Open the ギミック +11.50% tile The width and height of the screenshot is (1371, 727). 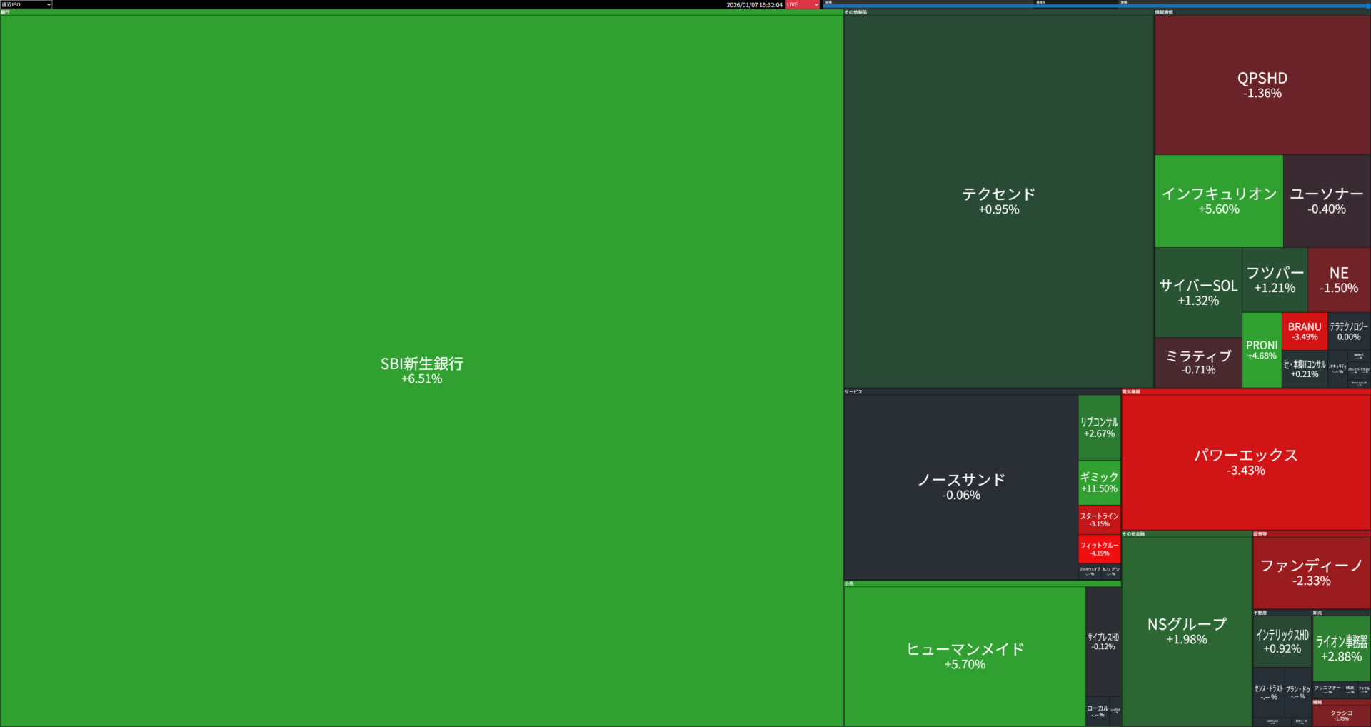pos(1099,482)
